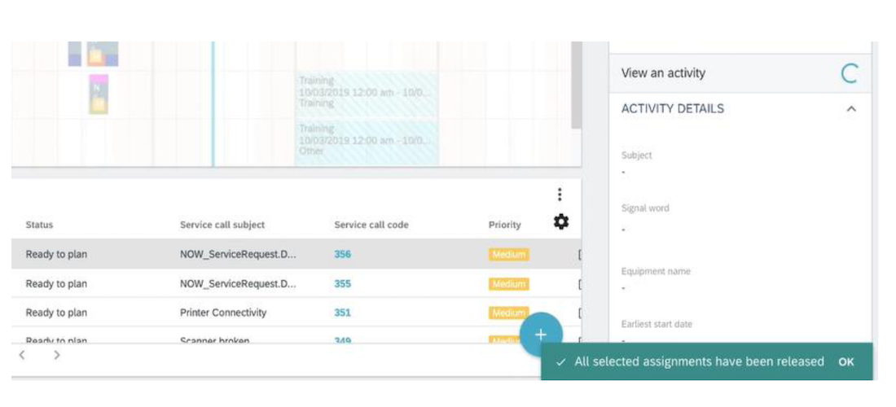This screenshot has height=407, width=896.
Task: Collapse the ACTIVITY DETAILS section
Action: click(851, 109)
